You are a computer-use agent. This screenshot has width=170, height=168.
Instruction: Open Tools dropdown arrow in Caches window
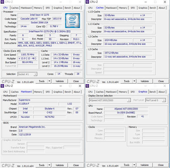[x=134, y=81]
